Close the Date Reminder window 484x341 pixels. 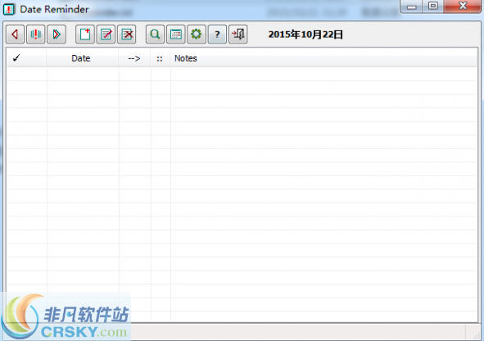pyautogui.click(x=463, y=7)
